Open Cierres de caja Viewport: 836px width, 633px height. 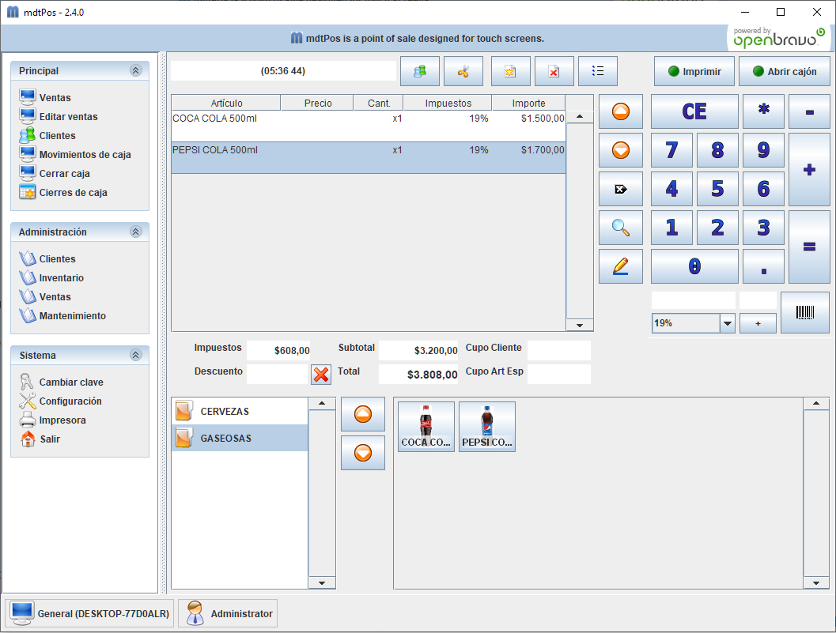(63, 192)
